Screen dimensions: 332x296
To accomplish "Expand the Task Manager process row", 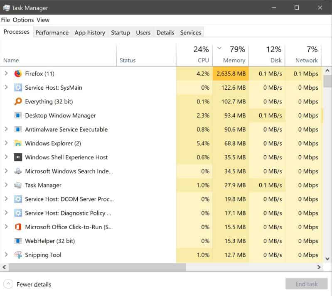I will [x=6, y=185].
